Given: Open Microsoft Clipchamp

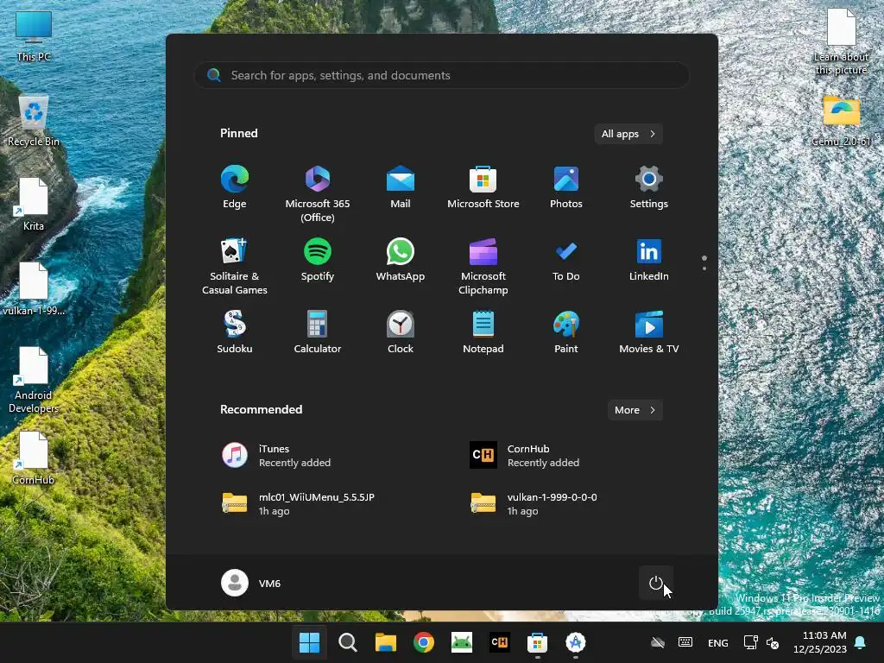Looking at the screenshot, I should (x=483, y=266).
